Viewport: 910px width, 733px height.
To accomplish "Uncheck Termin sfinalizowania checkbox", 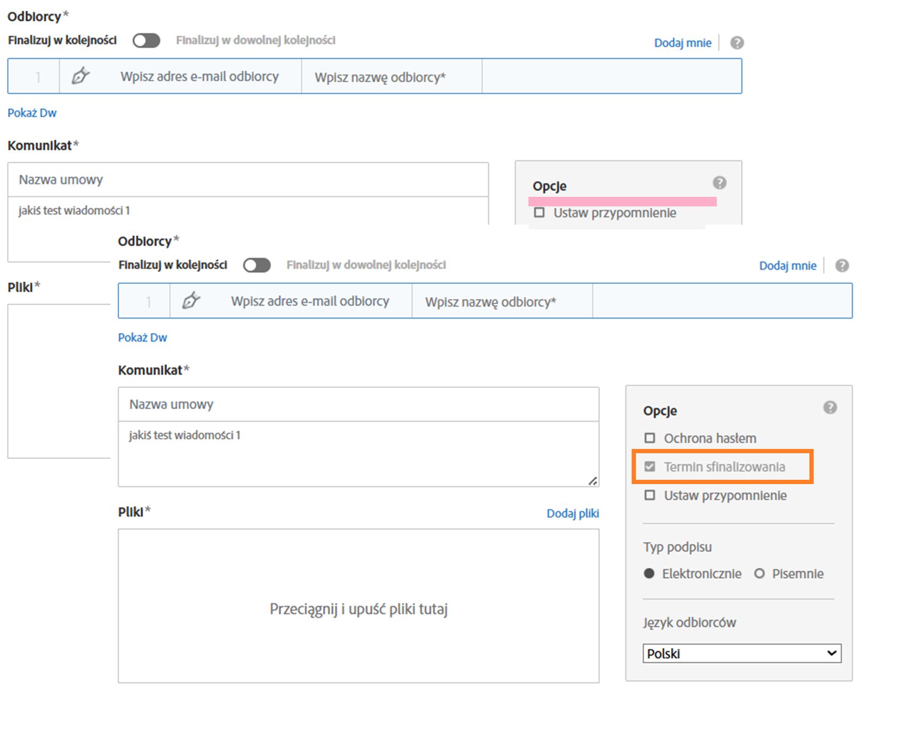I will pos(650,467).
